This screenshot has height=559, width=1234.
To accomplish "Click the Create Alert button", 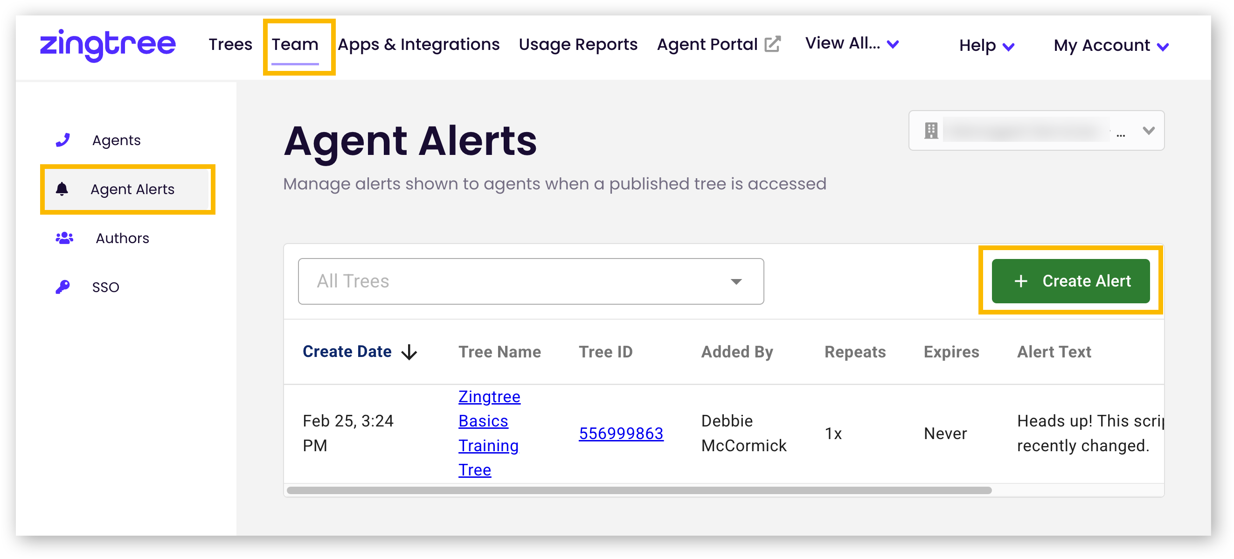I will coord(1070,281).
